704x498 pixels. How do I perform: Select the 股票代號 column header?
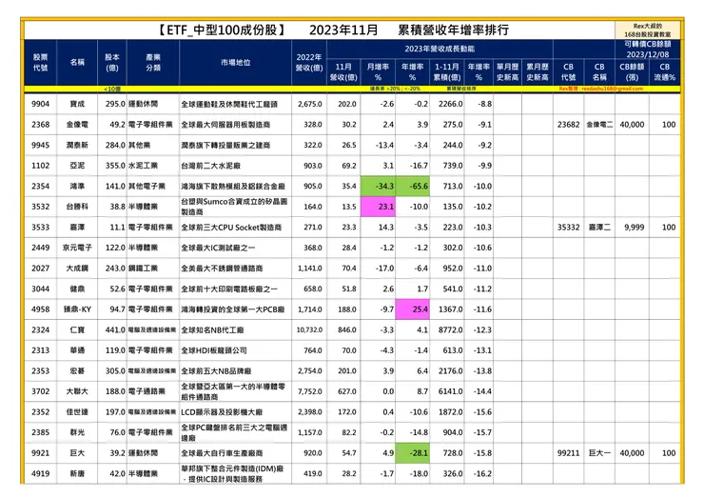tap(40, 63)
